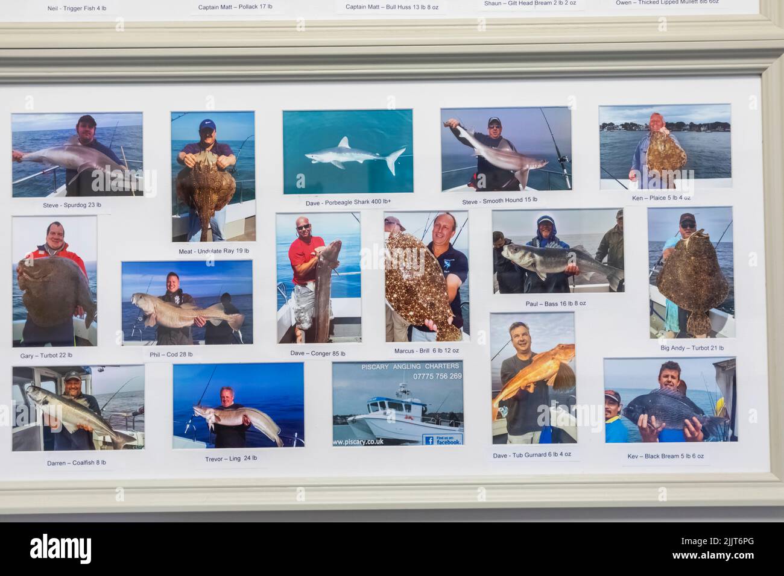Click caption 'Kev – Black Bream 5 lb 6 oz'
Image resolution: width=784 pixels, height=576 pixels.
665,456
